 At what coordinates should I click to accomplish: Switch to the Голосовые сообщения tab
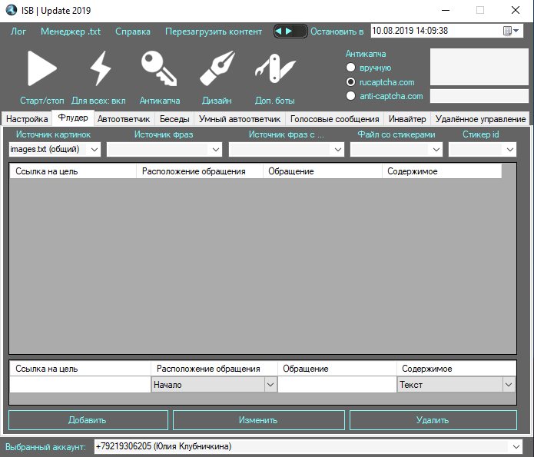pyautogui.click(x=334, y=119)
